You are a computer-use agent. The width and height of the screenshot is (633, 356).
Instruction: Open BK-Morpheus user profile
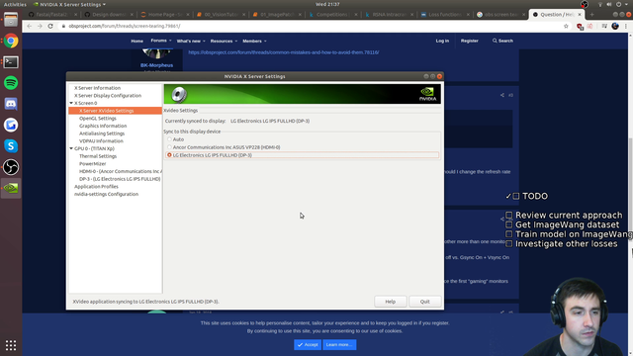click(156, 65)
